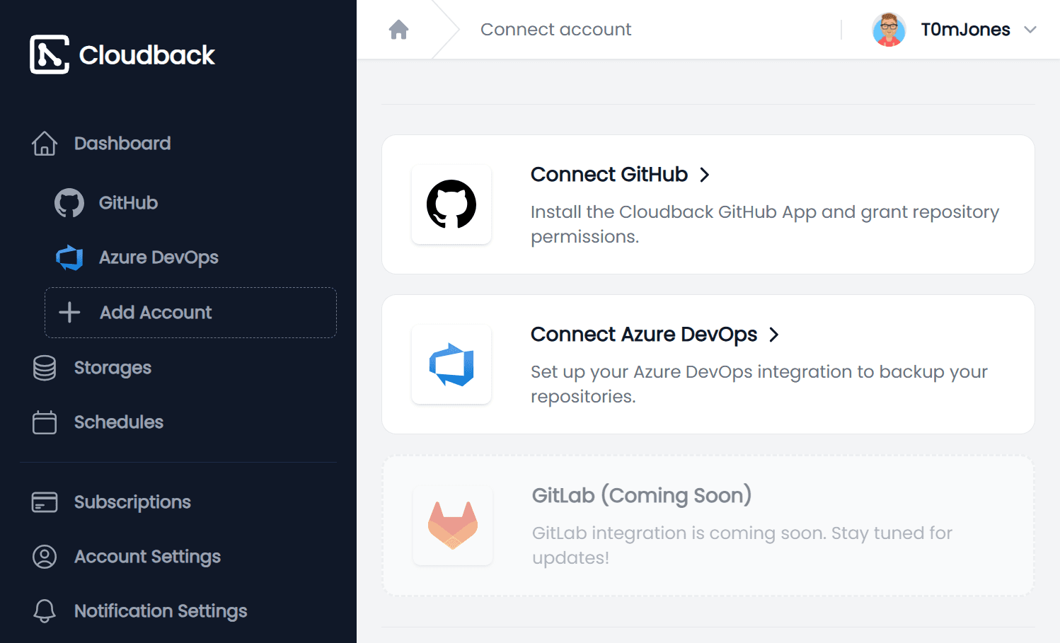The width and height of the screenshot is (1060, 643).
Task: Click the GitLab integration is coming soon text
Action: click(742, 545)
